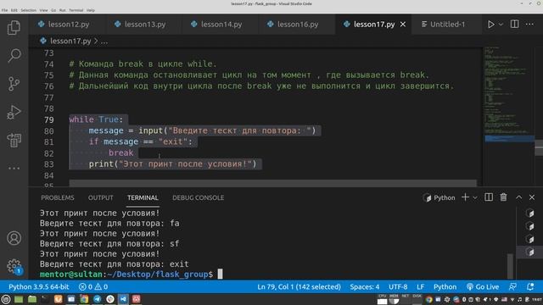Run Python file with the play button
Viewport: 543px width, 305px height.
(x=490, y=25)
